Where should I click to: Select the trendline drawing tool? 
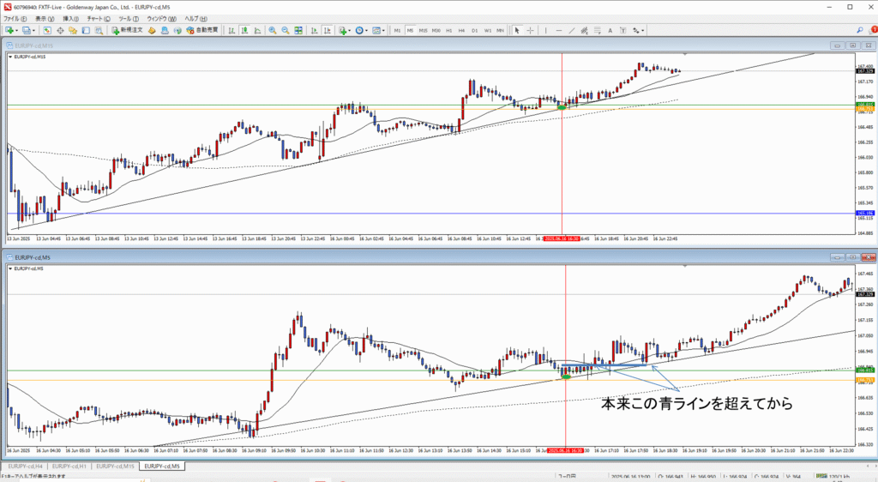click(x=572, y=30)
